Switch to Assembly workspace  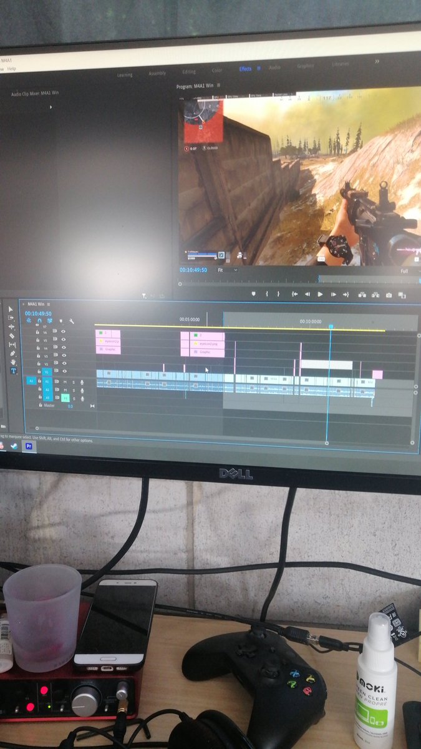157,73
